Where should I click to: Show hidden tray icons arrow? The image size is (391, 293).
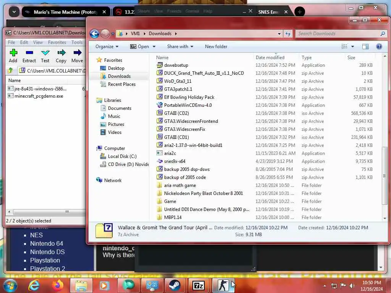[x=325, y=286]
